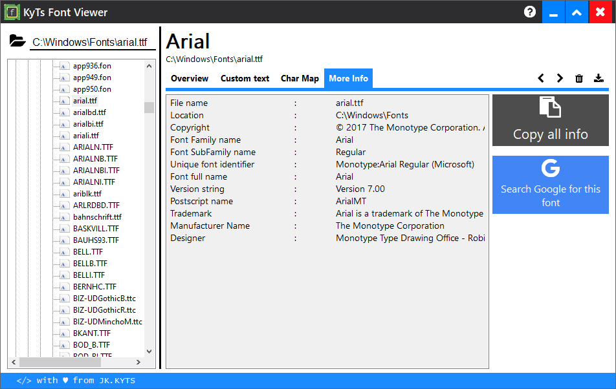Click the file tree scroll up arrow
The height and width of the screenshot is (389, 616).
[149, 66]
